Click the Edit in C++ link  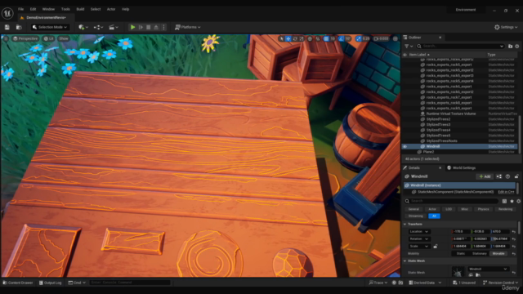[506, 192]
